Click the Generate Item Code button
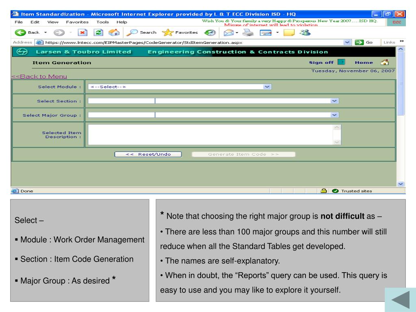The width and height of the screenshot is (416, 312). [x=243, y=154]
